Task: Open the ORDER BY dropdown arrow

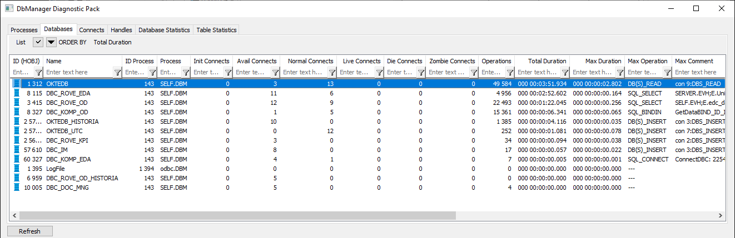Action: coord(51,42)
